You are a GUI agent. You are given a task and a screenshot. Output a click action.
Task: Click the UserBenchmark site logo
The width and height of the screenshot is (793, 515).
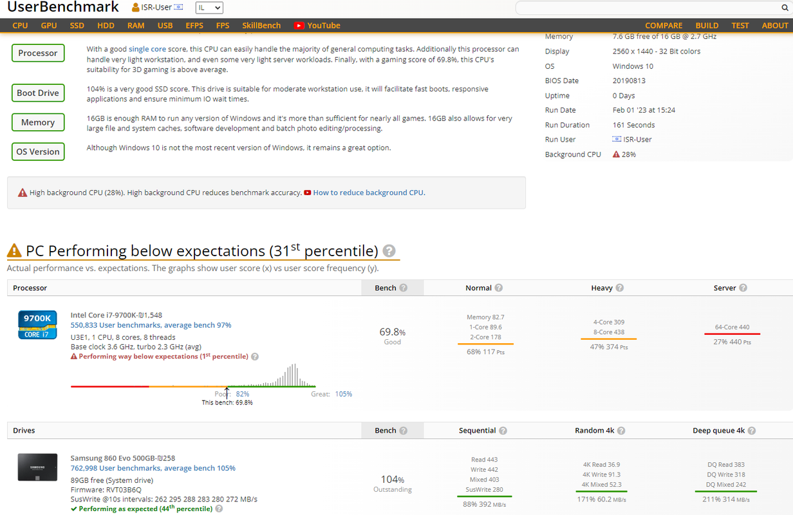click(63, 8)
